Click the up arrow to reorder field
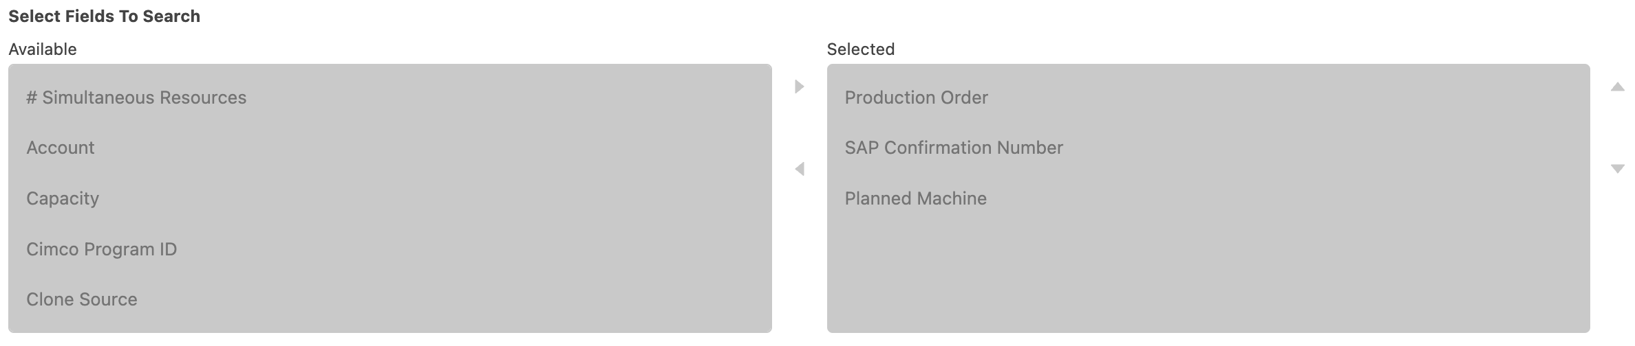The height and width of the screenshot is (346, 1635). pyautogui.click(x=1618, y=86)
